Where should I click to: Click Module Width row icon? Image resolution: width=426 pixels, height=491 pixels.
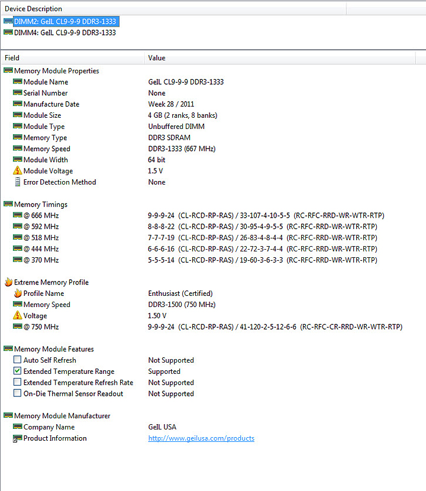[x=18, y=159]
